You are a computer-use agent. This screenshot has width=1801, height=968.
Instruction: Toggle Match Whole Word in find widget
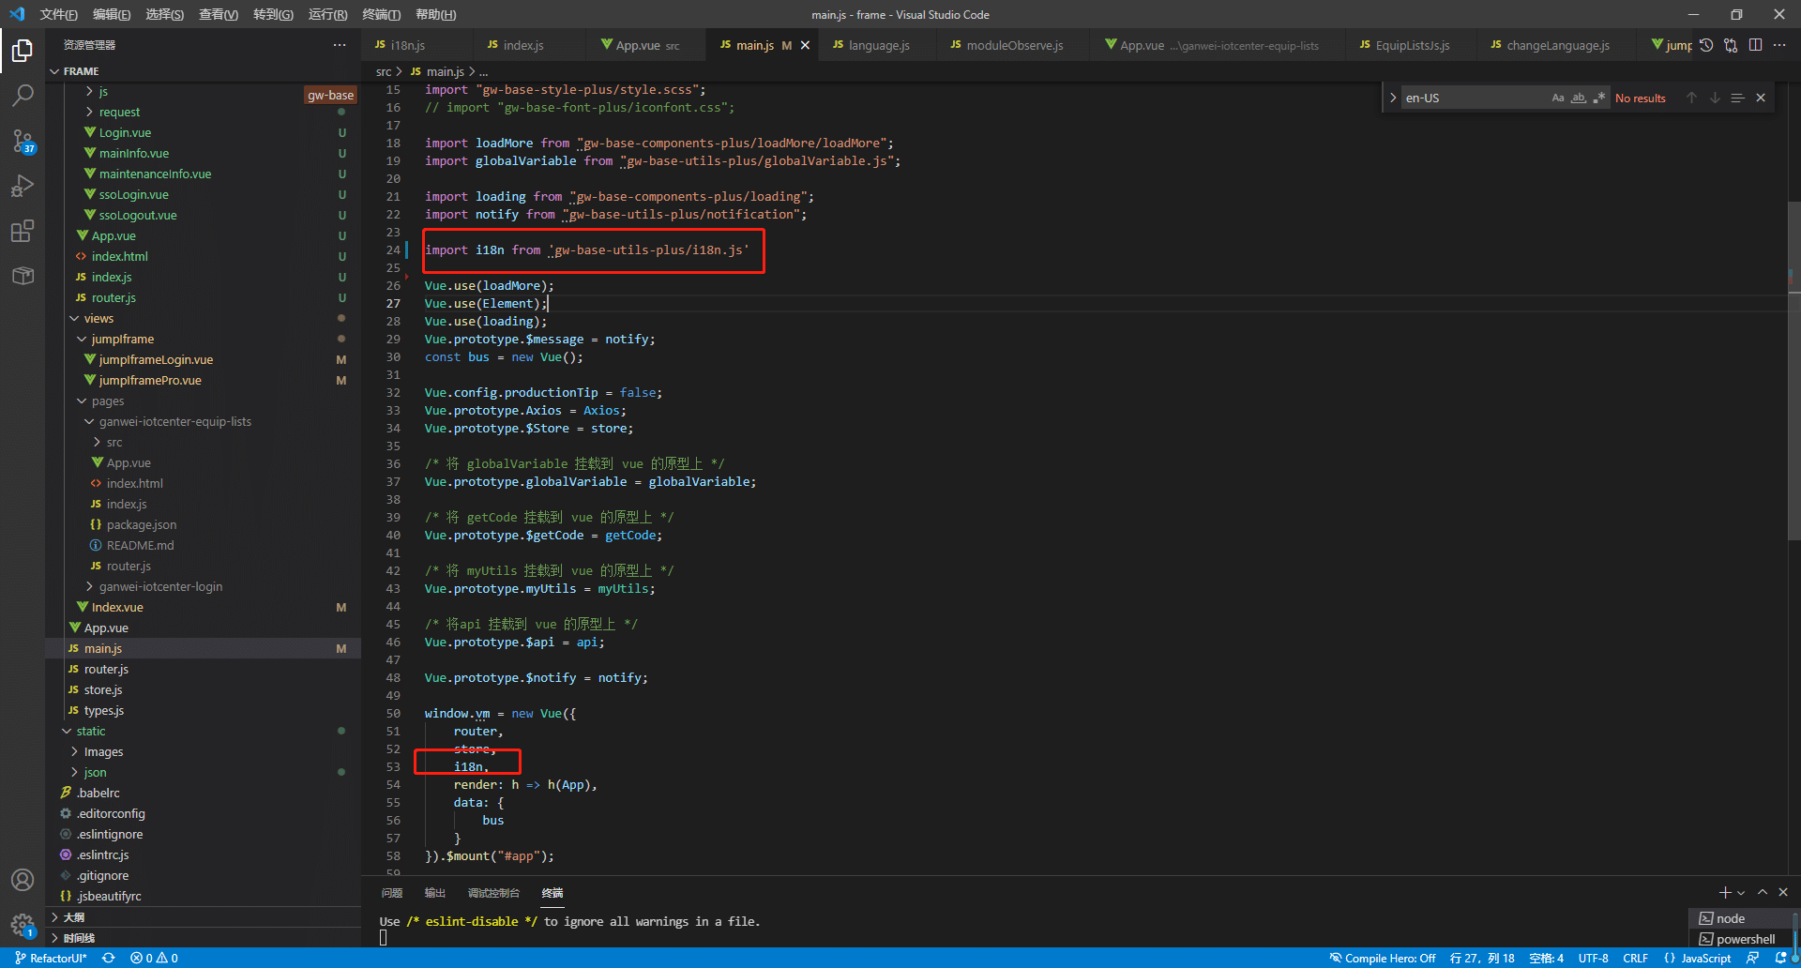tap(1579, 98)
